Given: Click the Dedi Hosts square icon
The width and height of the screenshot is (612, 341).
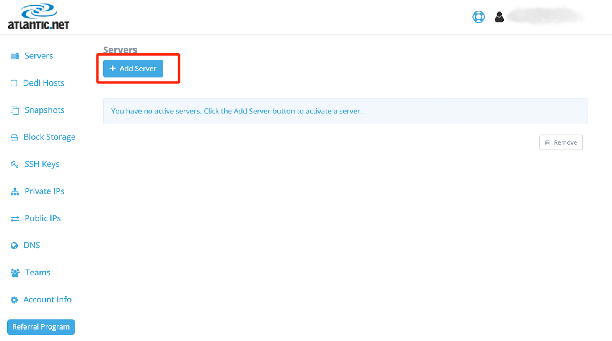Looking at the screenshot, I should (14, 83).
